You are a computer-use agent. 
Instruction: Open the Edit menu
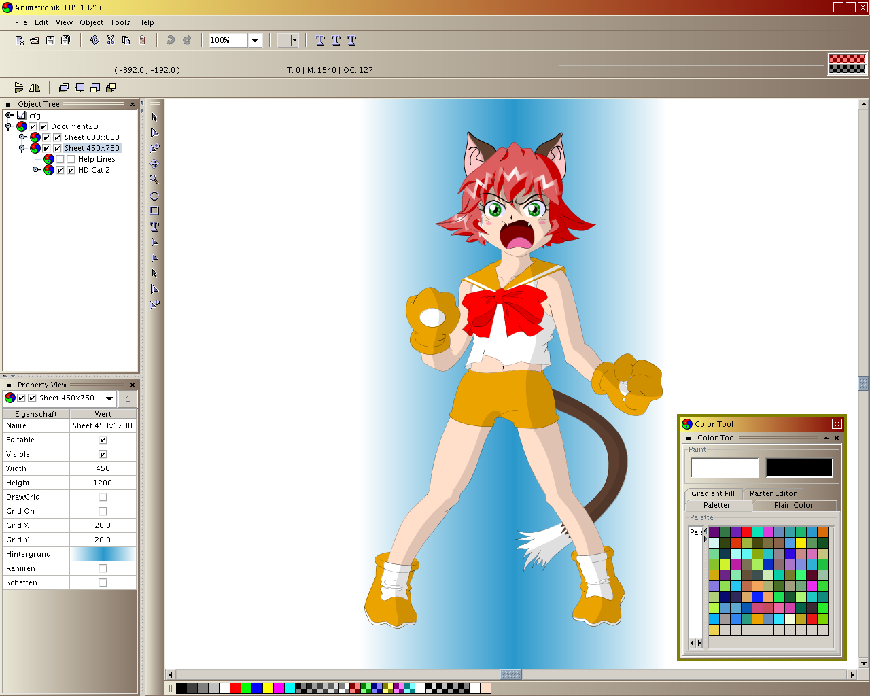[x=41, y=22]
